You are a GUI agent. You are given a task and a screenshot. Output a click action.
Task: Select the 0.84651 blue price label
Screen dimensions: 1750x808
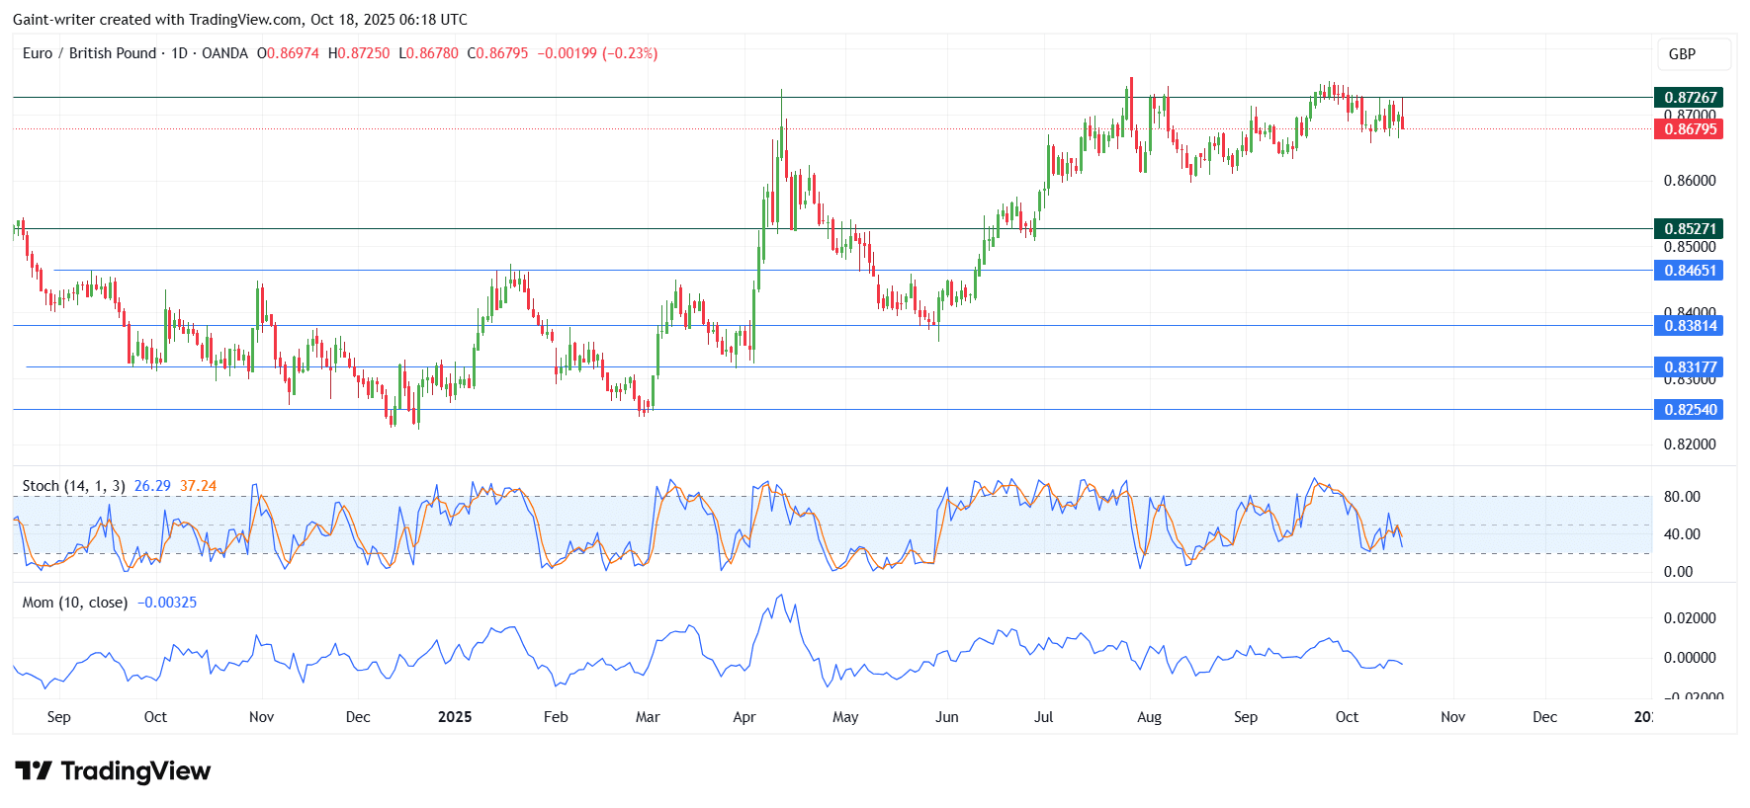(x=1689, y=271)
